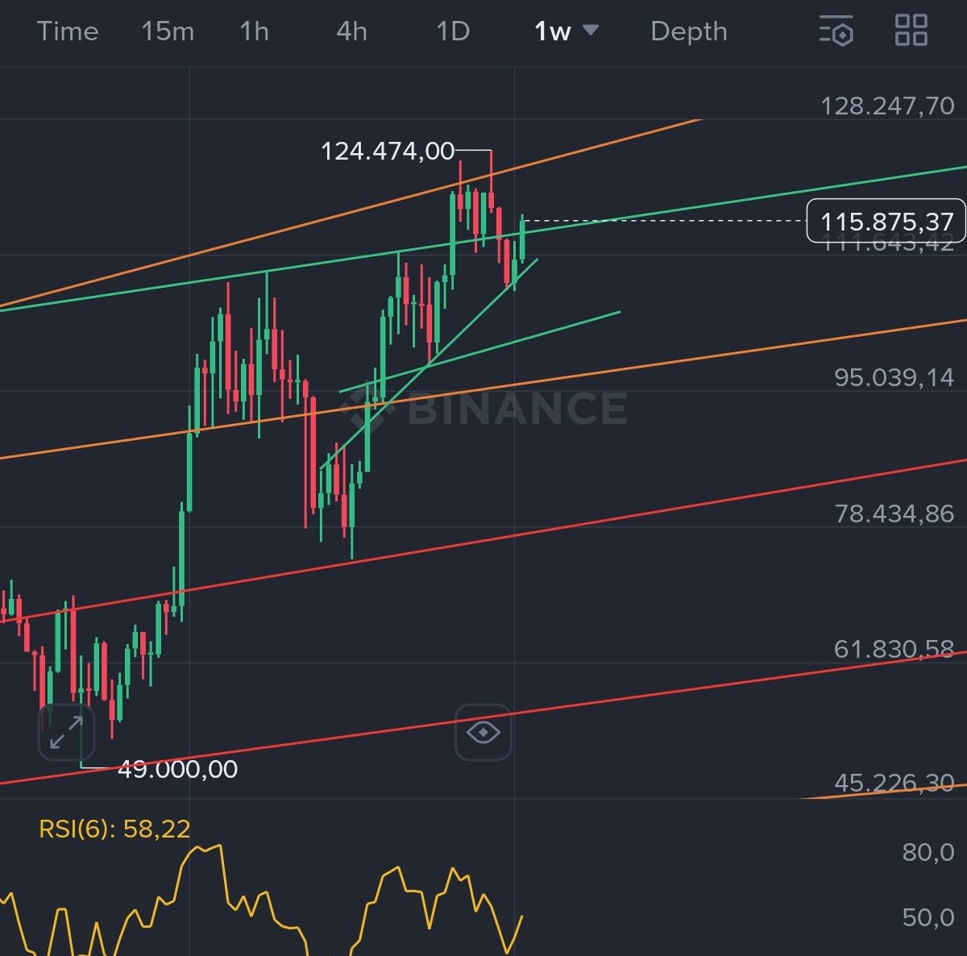Viewport: 967px width, 956px height.
Task: Open chart indicator settings icon
Action: point(836,31)
